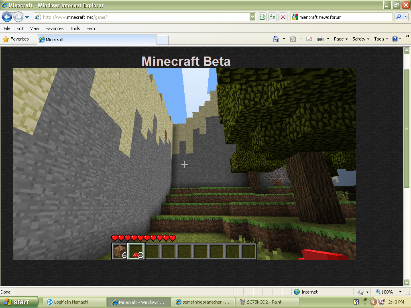Open the Favorites menu
411x308 pixels.
tap(55, 28)
